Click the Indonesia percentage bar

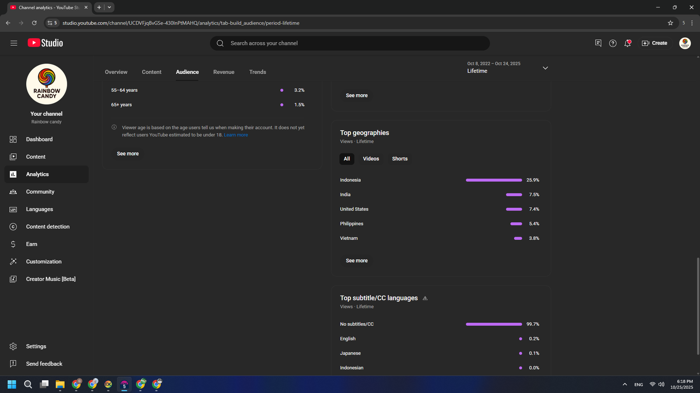coord(493,180)
